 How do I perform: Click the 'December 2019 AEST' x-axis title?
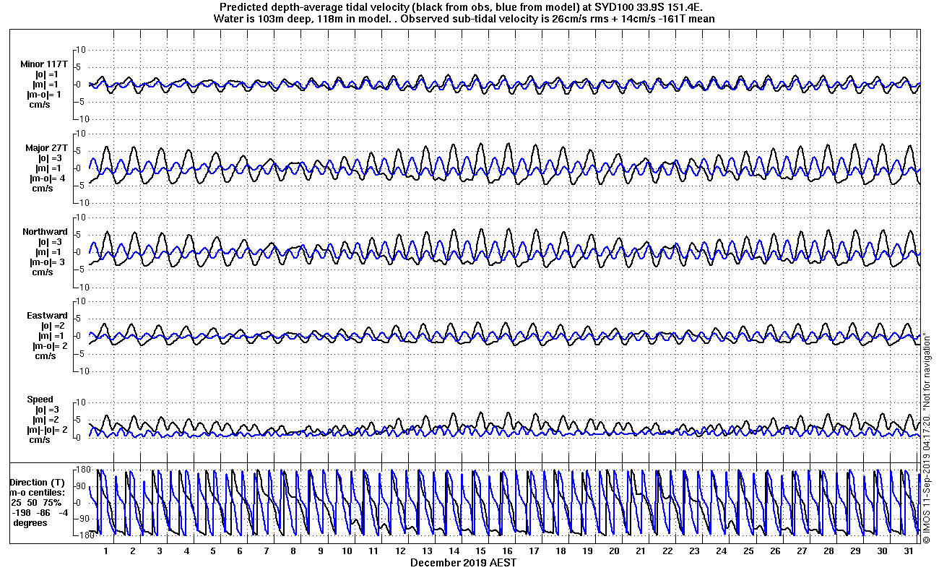tap(464, 562)
